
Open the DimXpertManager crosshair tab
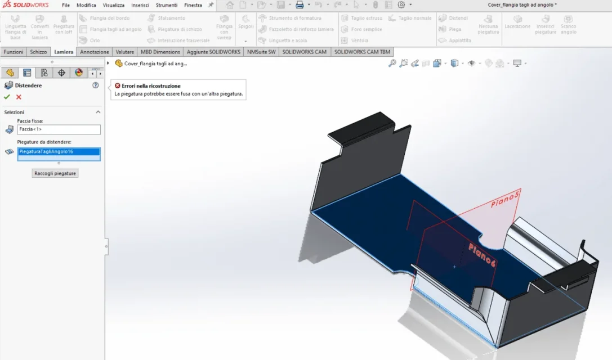point(61,73)
